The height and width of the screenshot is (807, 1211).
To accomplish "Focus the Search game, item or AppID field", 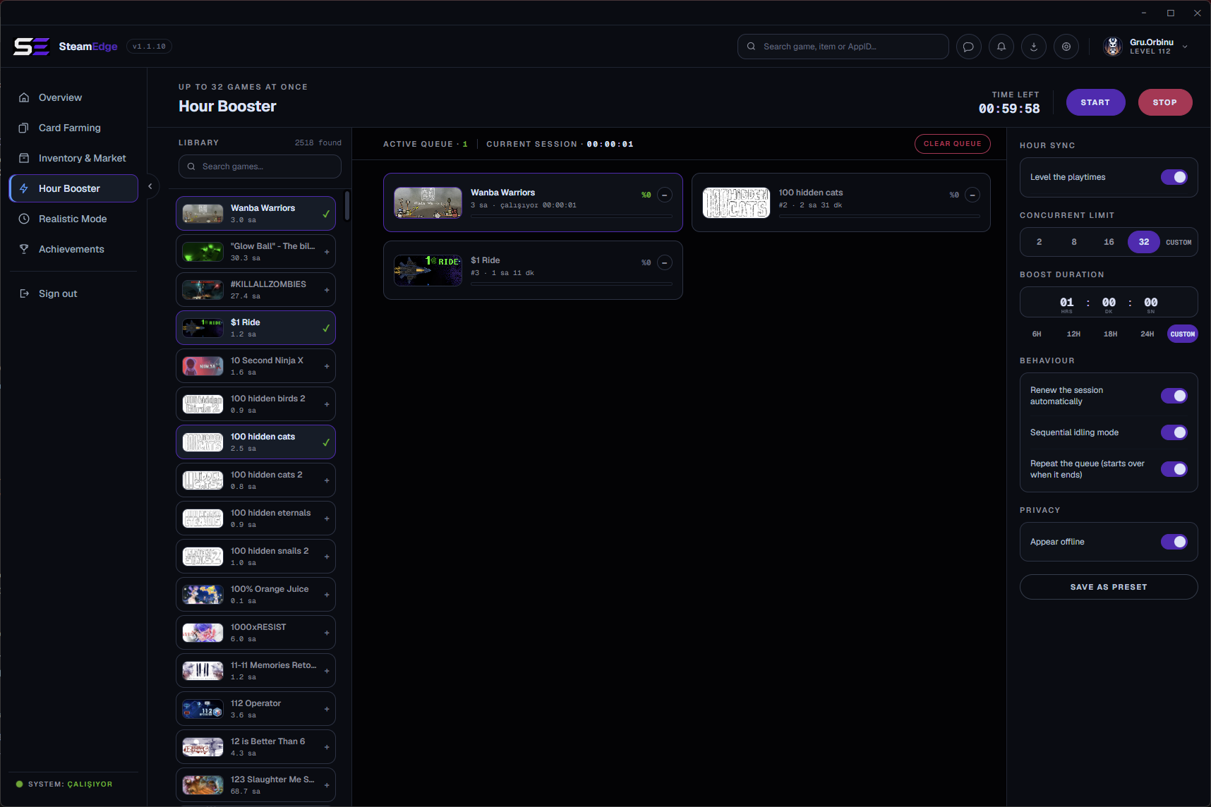I will click(x=843, y=47).
